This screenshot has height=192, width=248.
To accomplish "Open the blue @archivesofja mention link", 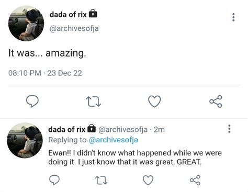I will 114,140.
